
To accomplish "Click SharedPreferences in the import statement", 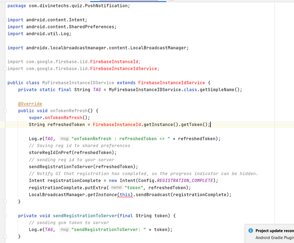I will pyautogui.click(x=91, y=27).
